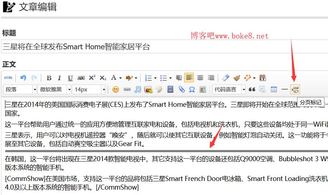
Task: Click the auto typeset magic wand
Action: [x=247, y=78]
